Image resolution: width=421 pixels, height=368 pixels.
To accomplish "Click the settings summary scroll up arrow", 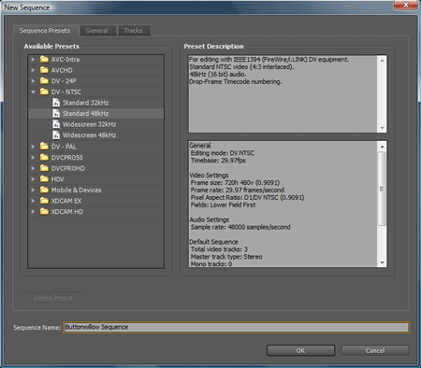I will click(383, 146).
